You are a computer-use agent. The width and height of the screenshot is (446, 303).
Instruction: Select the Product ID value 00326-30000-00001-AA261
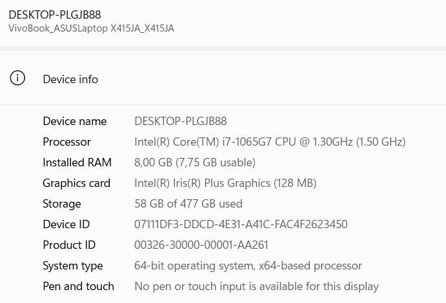201,245
